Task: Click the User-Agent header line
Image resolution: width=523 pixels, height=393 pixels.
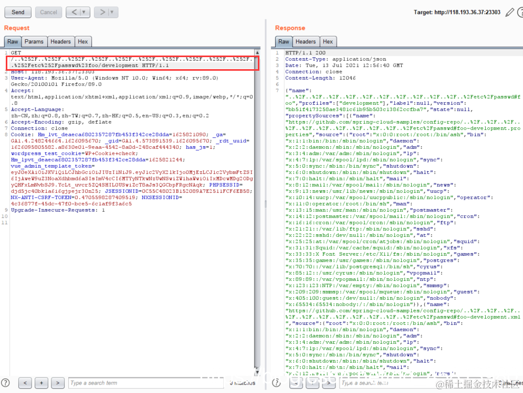Action: coord(114,81)
